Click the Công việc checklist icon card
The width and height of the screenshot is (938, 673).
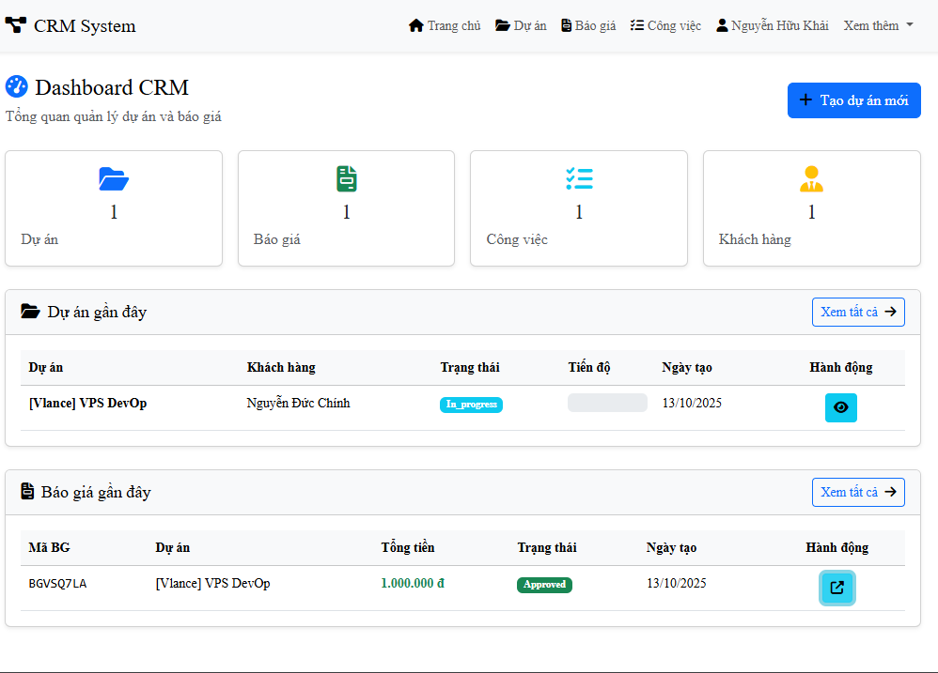[x=579, y=178]
